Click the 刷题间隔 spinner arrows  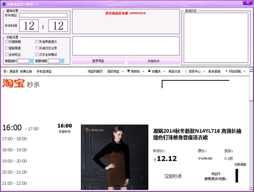pos(62,61)
